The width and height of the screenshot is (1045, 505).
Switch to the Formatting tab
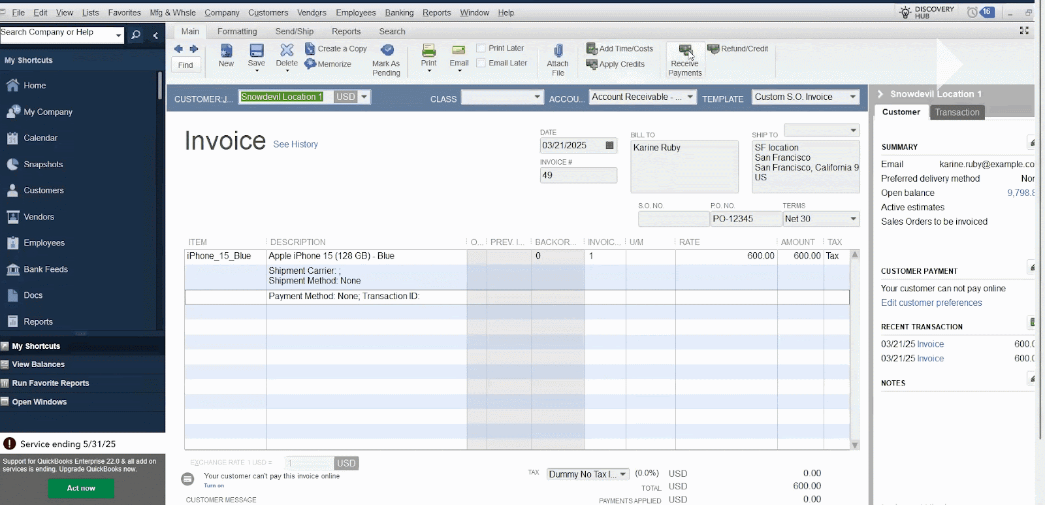237,31
